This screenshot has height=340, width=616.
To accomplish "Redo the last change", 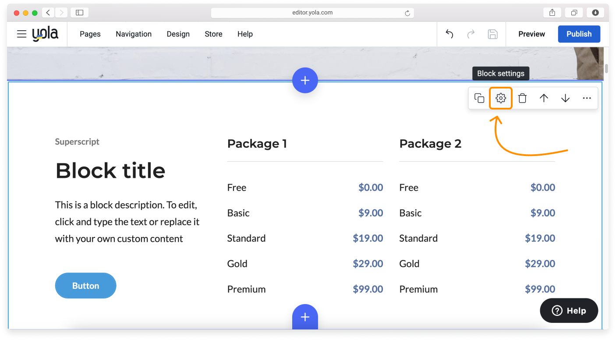I will (x=471, y=34).
